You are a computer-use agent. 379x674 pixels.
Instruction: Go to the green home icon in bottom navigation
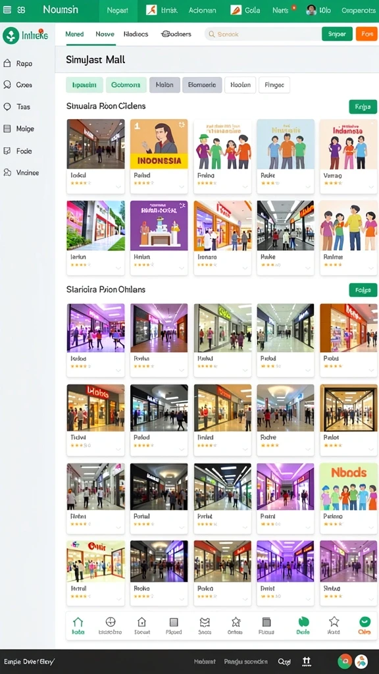point(78,622)
